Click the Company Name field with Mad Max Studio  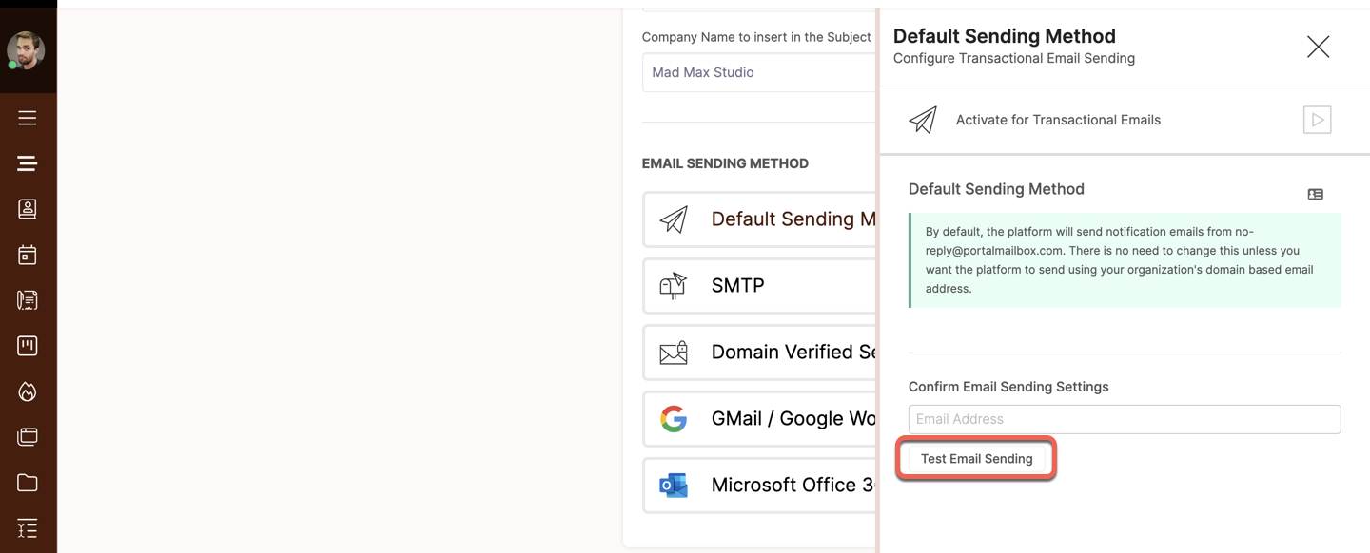coord(759,72)
